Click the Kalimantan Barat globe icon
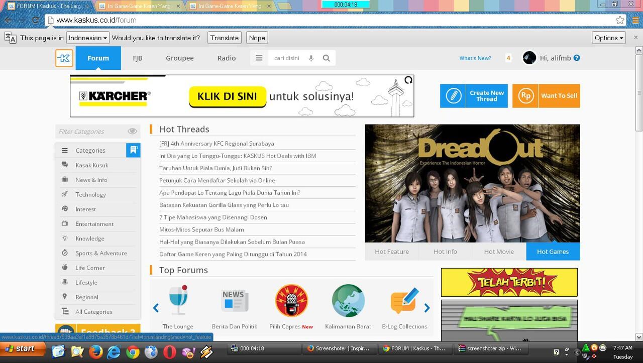643x363 pixels. pyautogui.click(x=348, y=300)
